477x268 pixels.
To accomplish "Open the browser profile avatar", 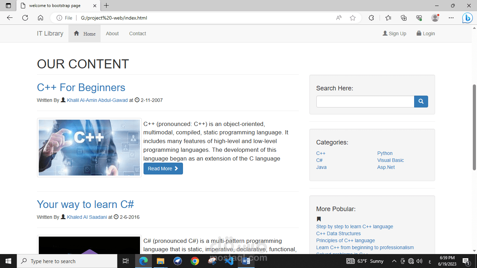I will (x=435, y=18).
